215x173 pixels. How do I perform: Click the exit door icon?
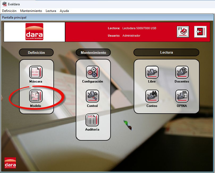click(200, 32)
